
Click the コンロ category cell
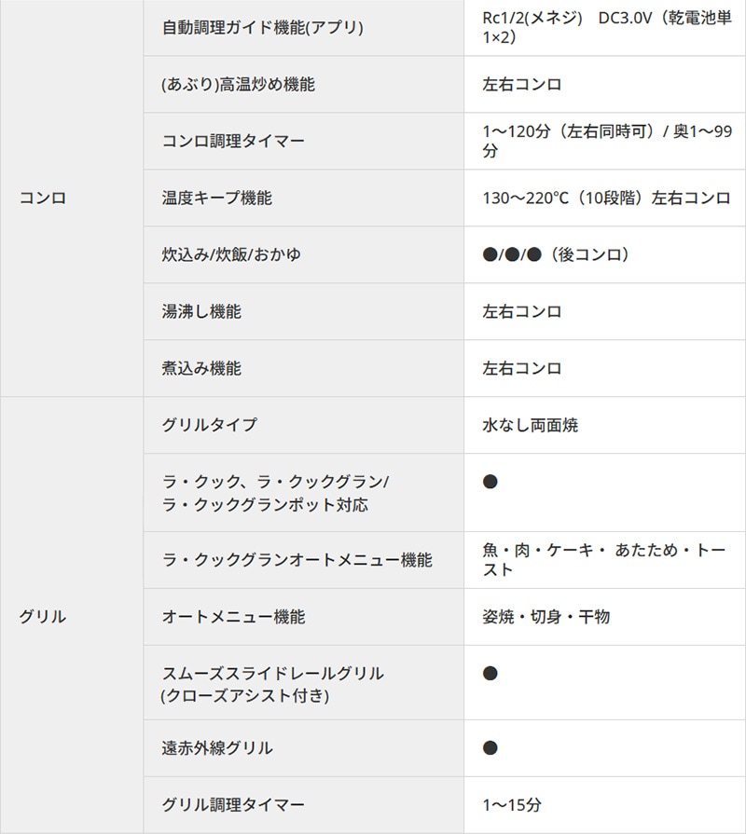click(43, 198)
